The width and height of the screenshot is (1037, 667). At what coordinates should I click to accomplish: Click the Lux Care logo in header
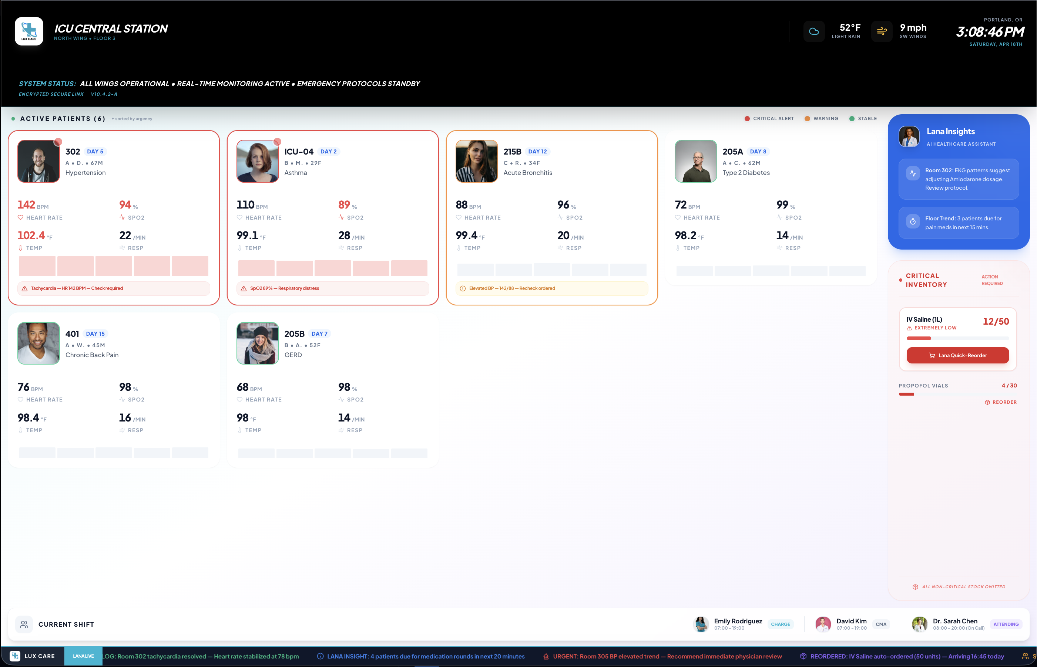(29, 31)
